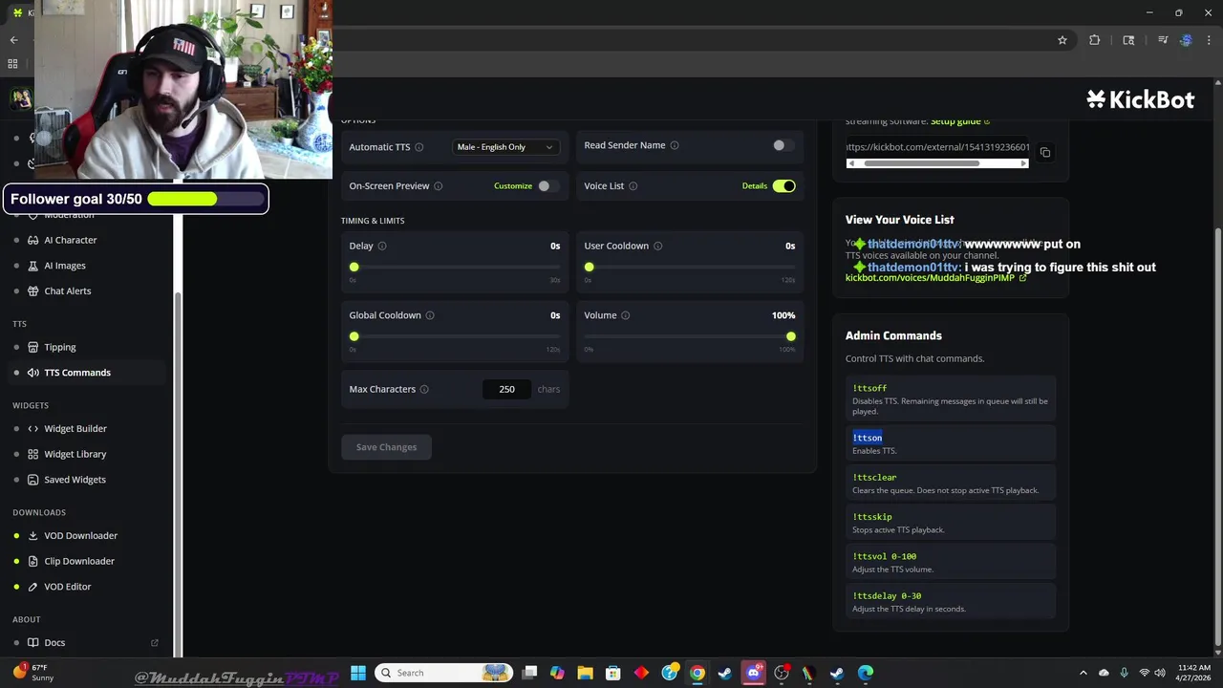The image size is (1223, 688).
Task: Open the Setup guide link
Action: [960, 121]
